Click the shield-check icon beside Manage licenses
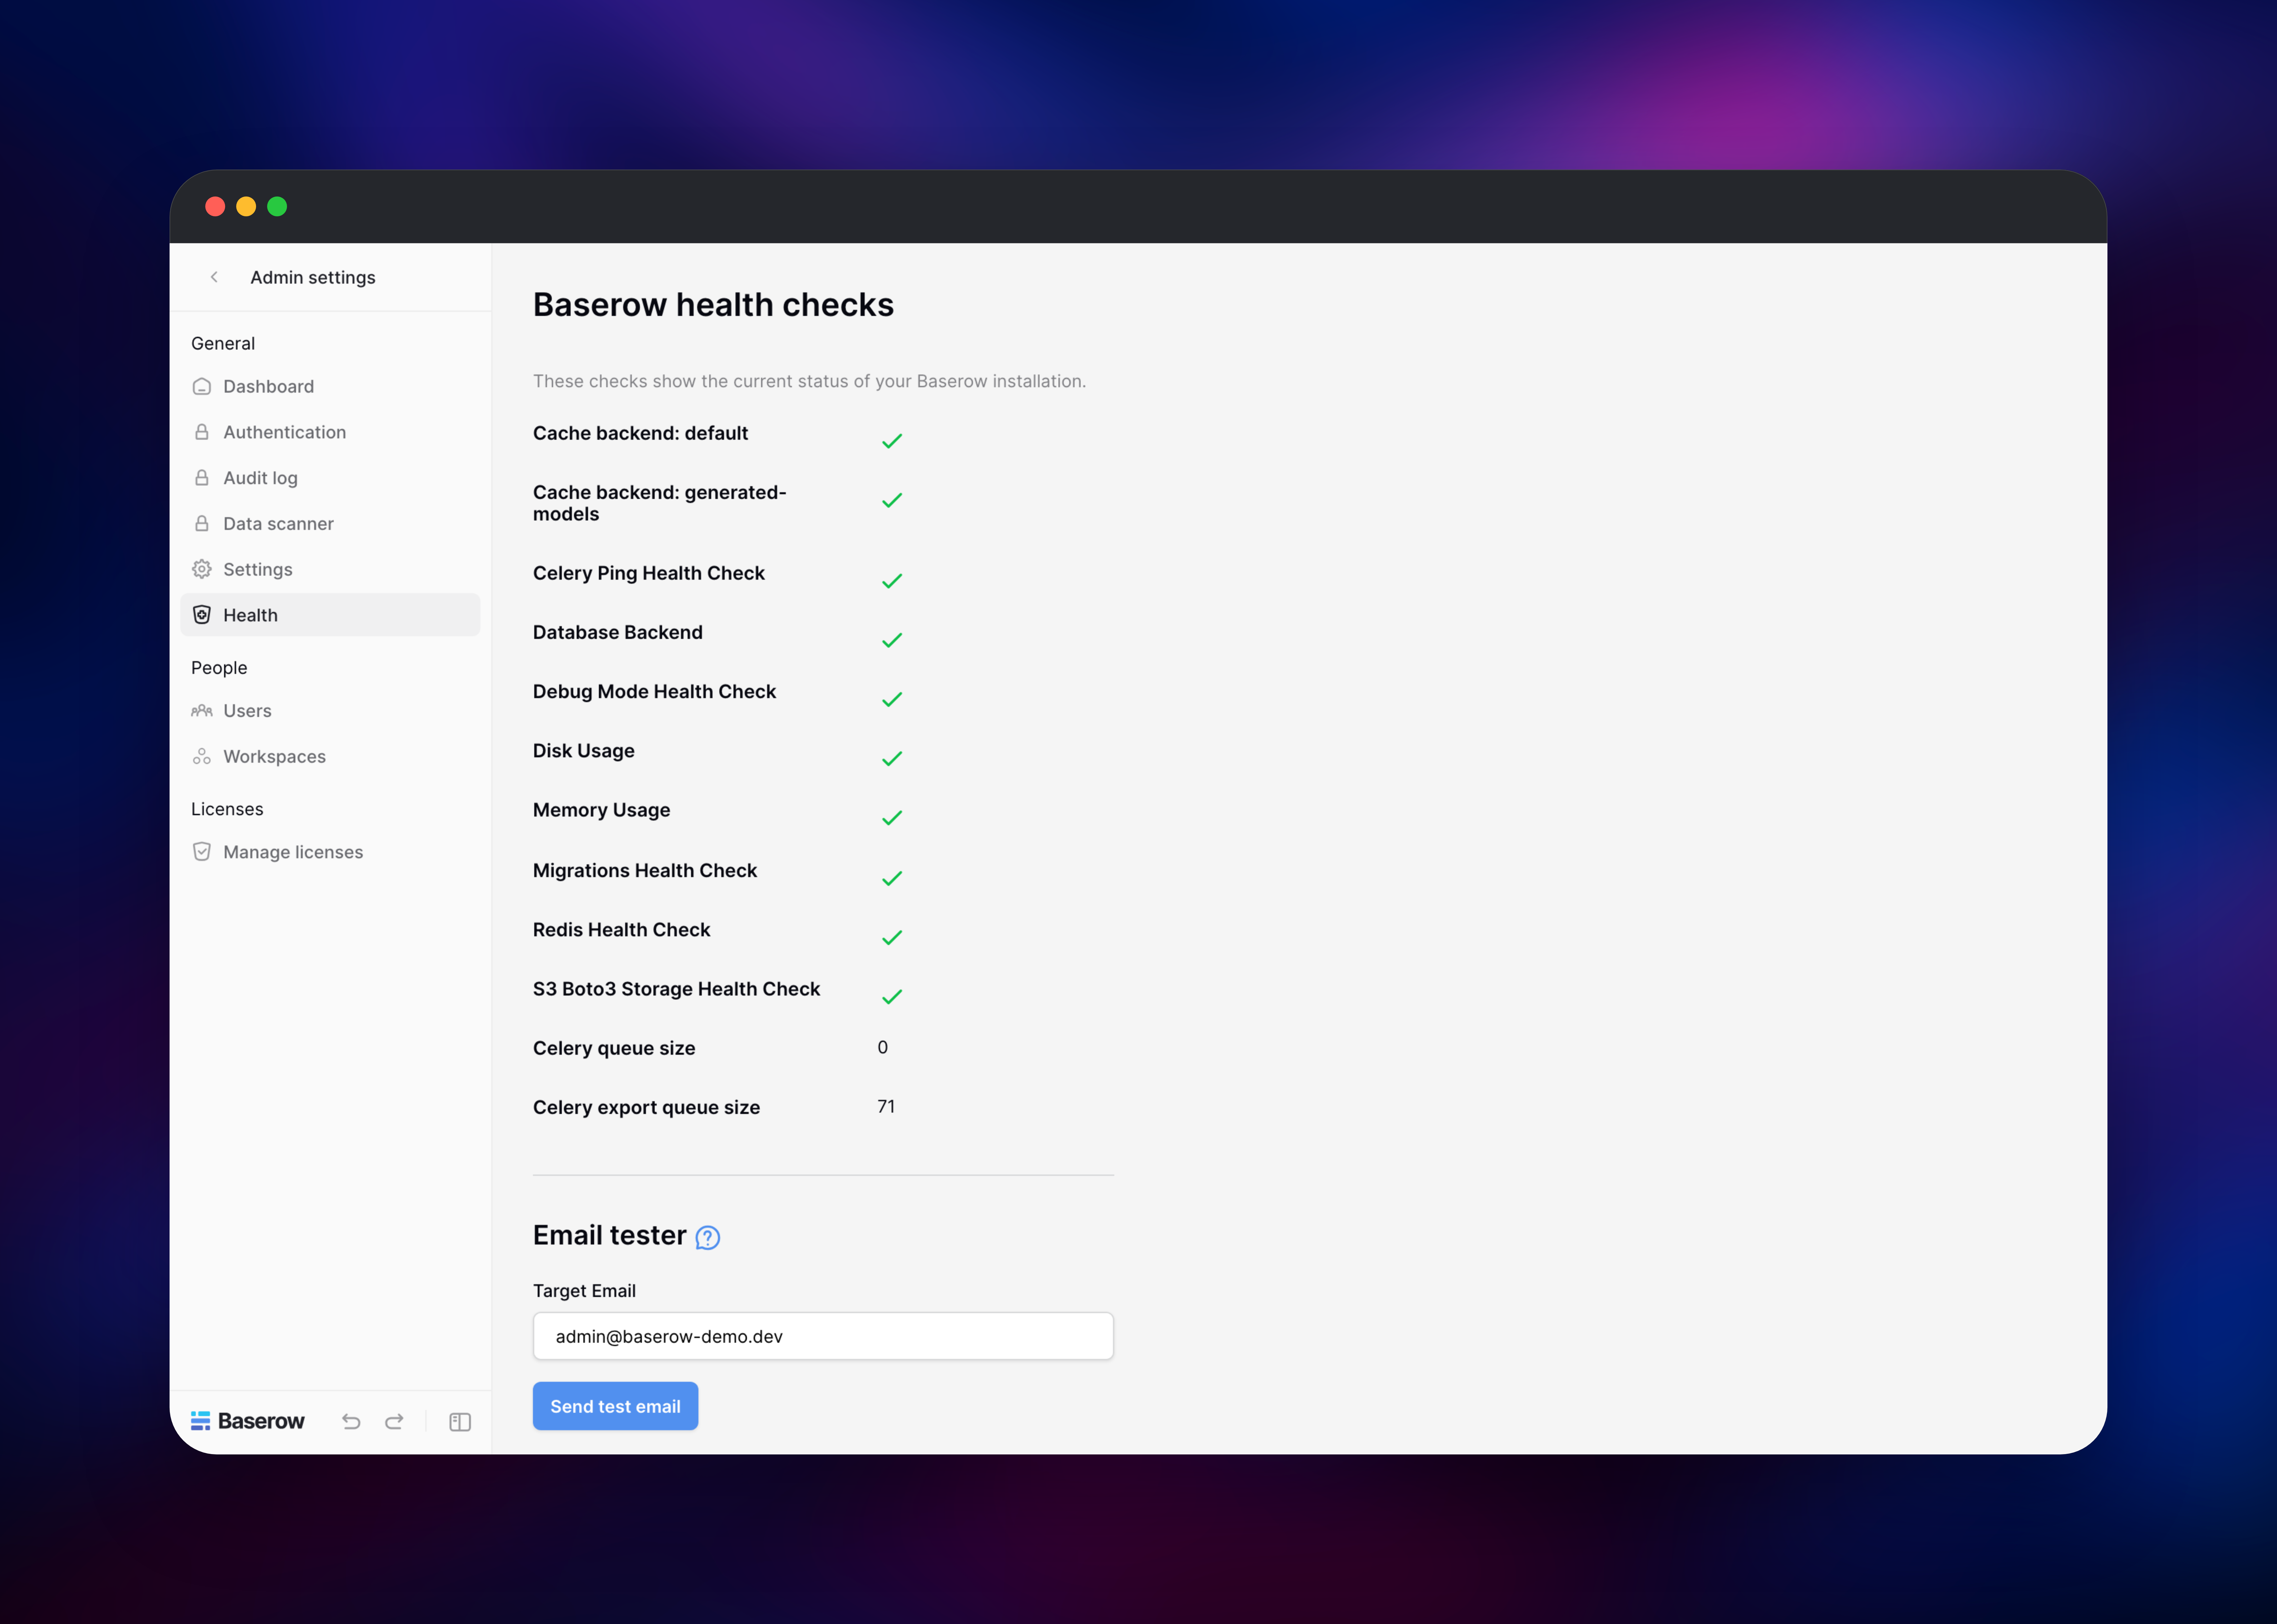Image resolution: width=2277 pixels, height=1624 pixels. pyautogui.click(x=202, y=852)
